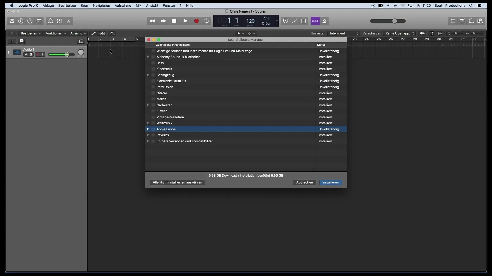Select the Cycle/Loop mode icon
This screenshot has height=276, width=492.
[x=207, y=21]
